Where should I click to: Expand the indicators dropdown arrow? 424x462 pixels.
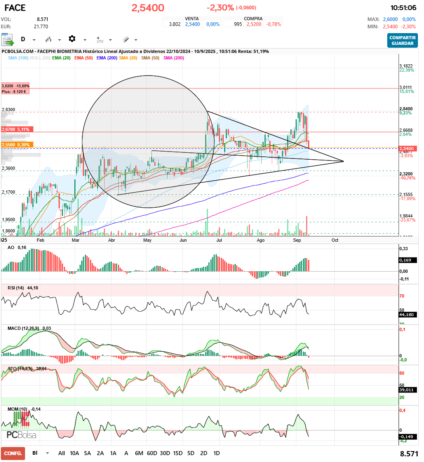110,40
